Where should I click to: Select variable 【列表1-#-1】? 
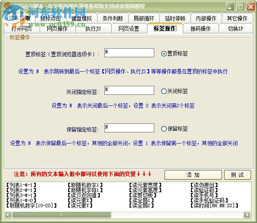pos(21,185)
